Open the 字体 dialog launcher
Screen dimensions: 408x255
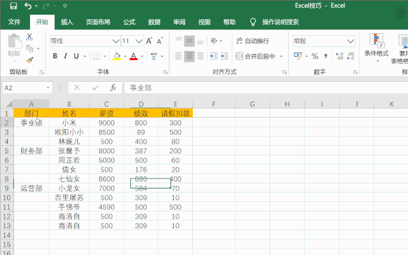(x=165, y=72)
